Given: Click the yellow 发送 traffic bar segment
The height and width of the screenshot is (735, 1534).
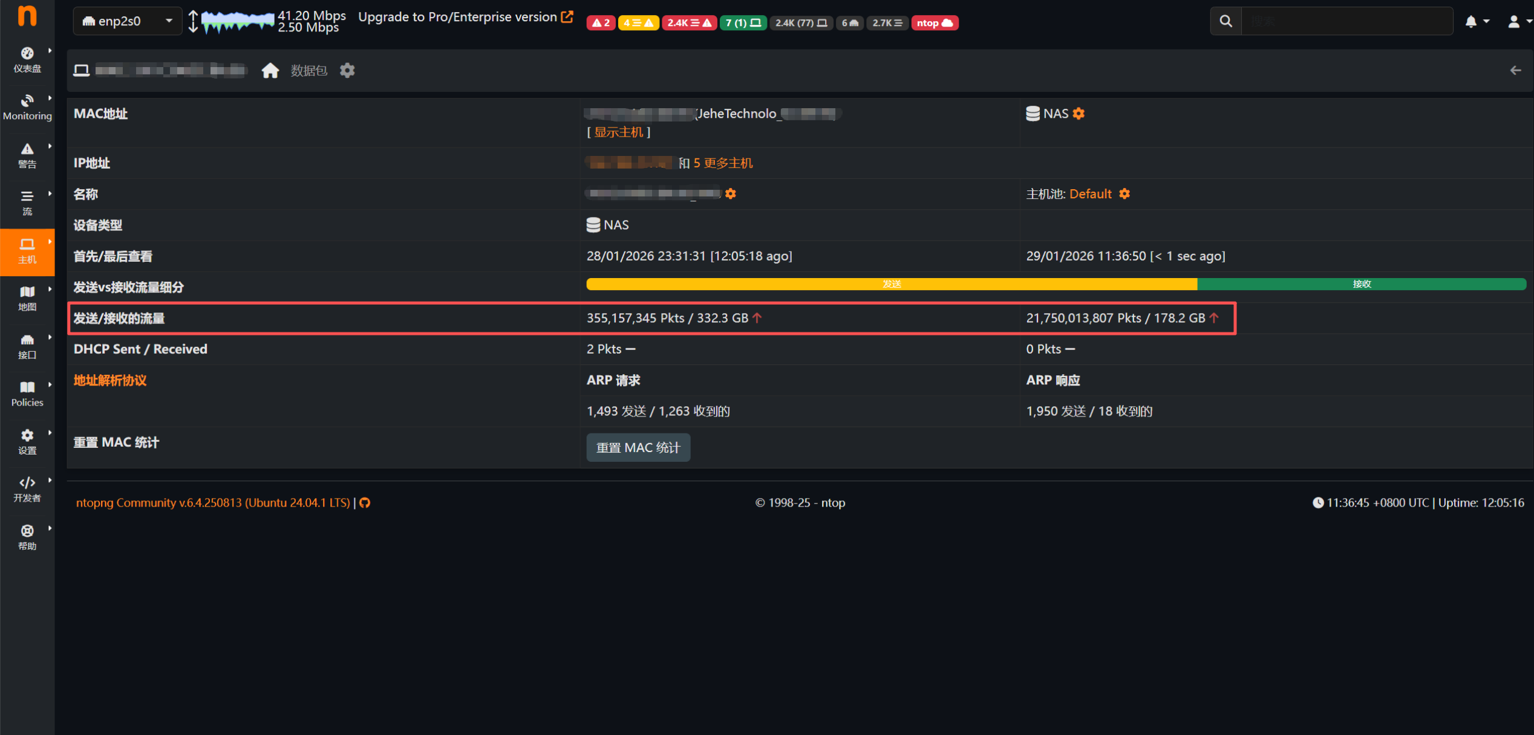Looking at the screenshot, I should (x=891, y=284).
